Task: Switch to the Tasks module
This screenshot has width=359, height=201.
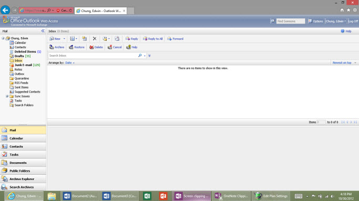Action: click(x=23, y=154)
